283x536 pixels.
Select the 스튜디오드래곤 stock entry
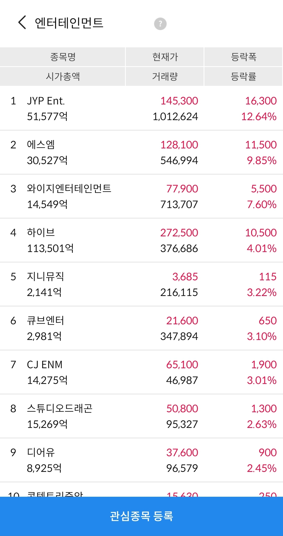tap(141, 416)
